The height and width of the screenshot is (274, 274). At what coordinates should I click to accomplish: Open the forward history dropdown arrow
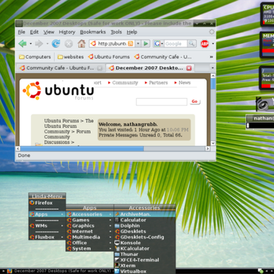[47, 44]
